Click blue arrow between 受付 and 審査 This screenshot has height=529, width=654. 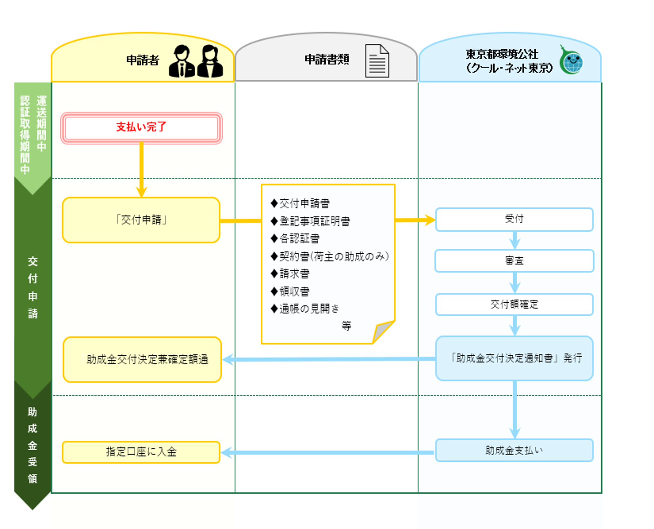point(514,241)
